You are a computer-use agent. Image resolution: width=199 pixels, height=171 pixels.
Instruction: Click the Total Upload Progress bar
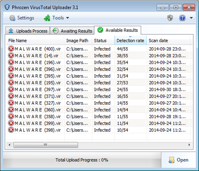tap(82, 160)
